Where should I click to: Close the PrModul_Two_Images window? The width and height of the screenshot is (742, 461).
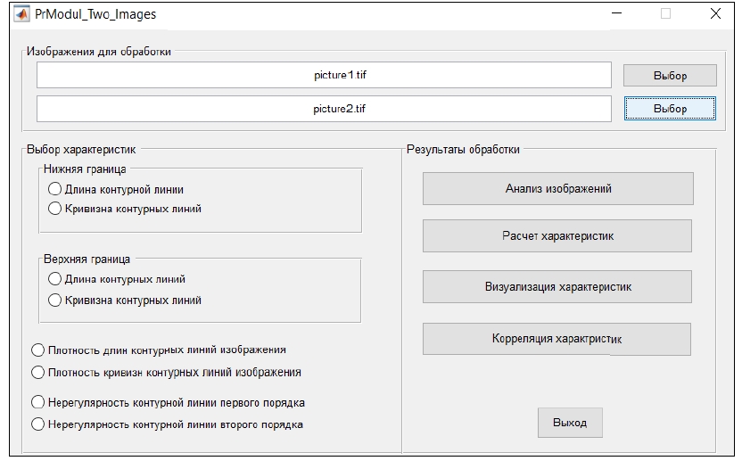715,14
